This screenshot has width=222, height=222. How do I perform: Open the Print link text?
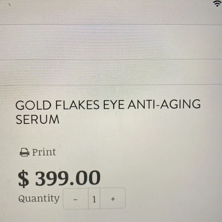[x=44, y=152]
